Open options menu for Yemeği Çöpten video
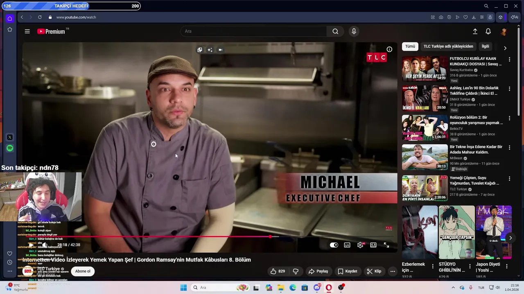Viewport: 524px width, 294px height. (x=509, y=178)
